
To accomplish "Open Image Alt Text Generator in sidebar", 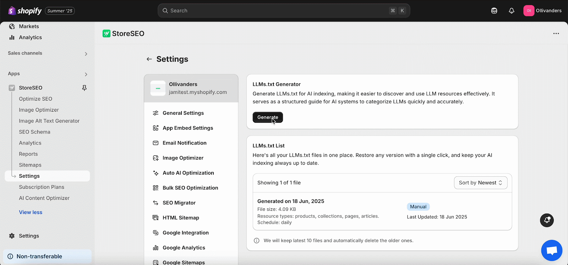I will coord(49,121).
